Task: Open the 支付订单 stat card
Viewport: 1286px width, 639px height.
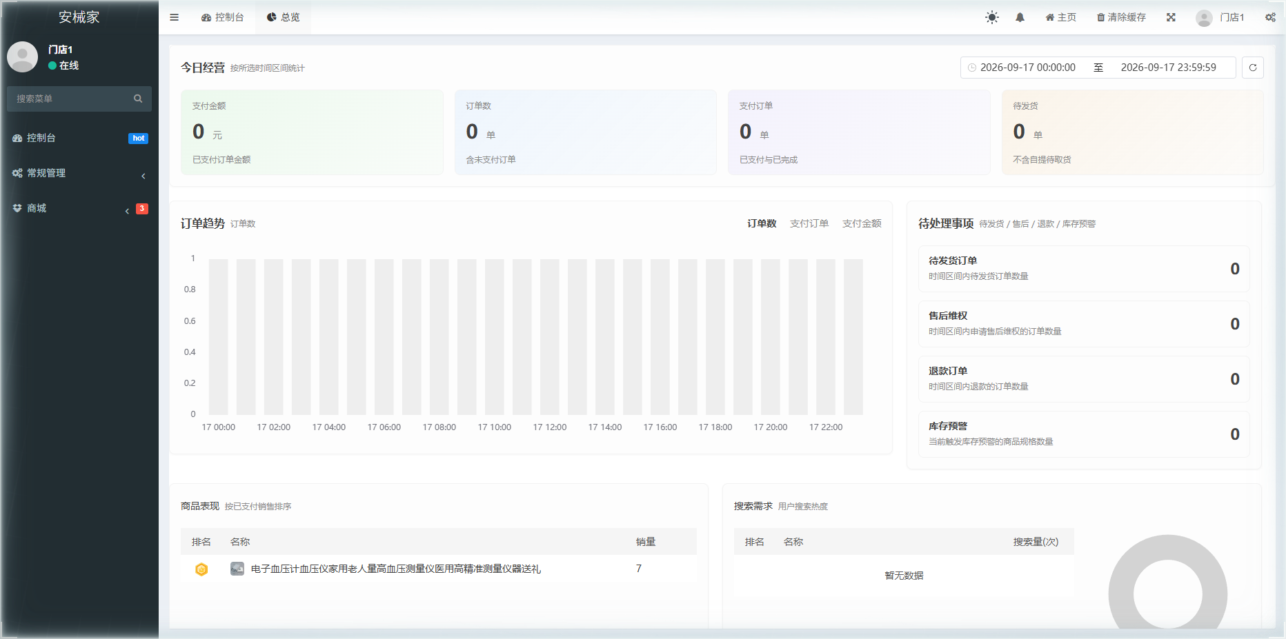Action: click(x=859, y=132)
